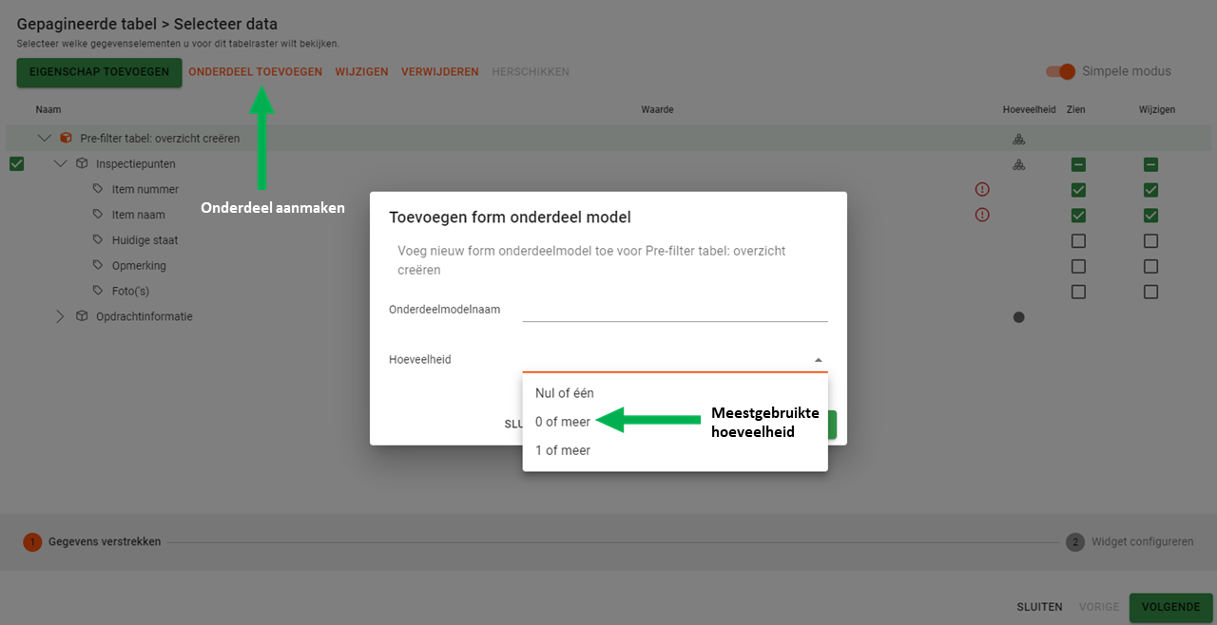Image resolution: width=1217 pixels, height=625 pixels.
Task: Collapse the Inspectiepunten tree node
Action: pyautogui.click(x=61, y=163)
